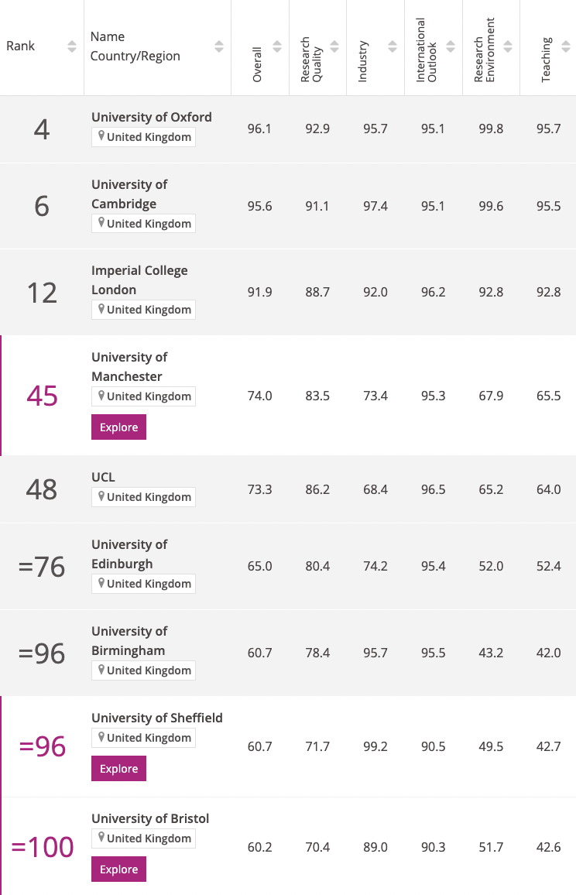Open University of Oxford link
Image resolution: width=576 pixels, height=895 pixels.
[151, 117]
